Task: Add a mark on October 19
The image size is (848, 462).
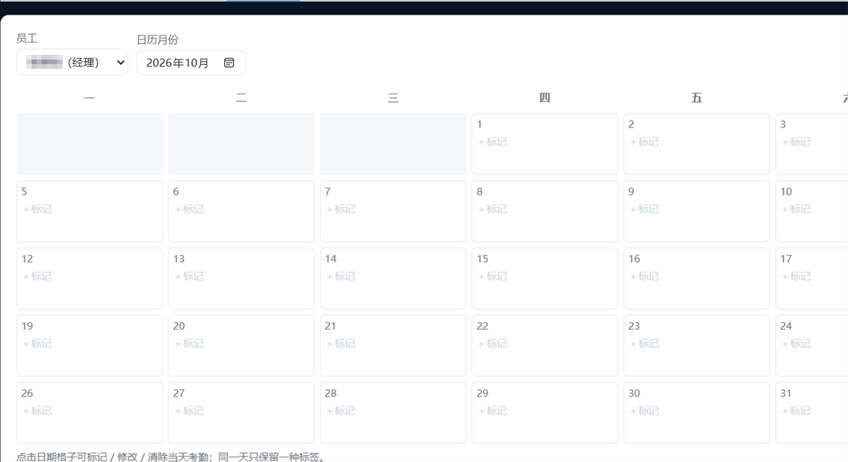Action: [x=37, y=344]
